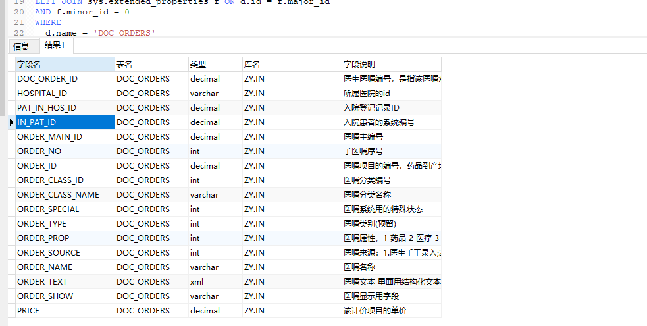Click the DOC_ORDERS table cell in PRICE row
The width and height of the screenshot is (647, 326).
151,310
